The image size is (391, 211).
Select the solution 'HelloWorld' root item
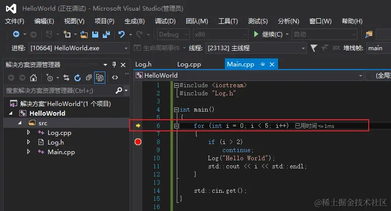click(x=65, y=103)
